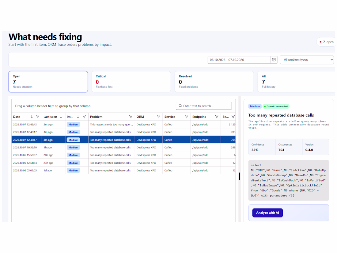
Task: Select the row dated 2026.10.06 15:58:37
Action: click(123, 155)
